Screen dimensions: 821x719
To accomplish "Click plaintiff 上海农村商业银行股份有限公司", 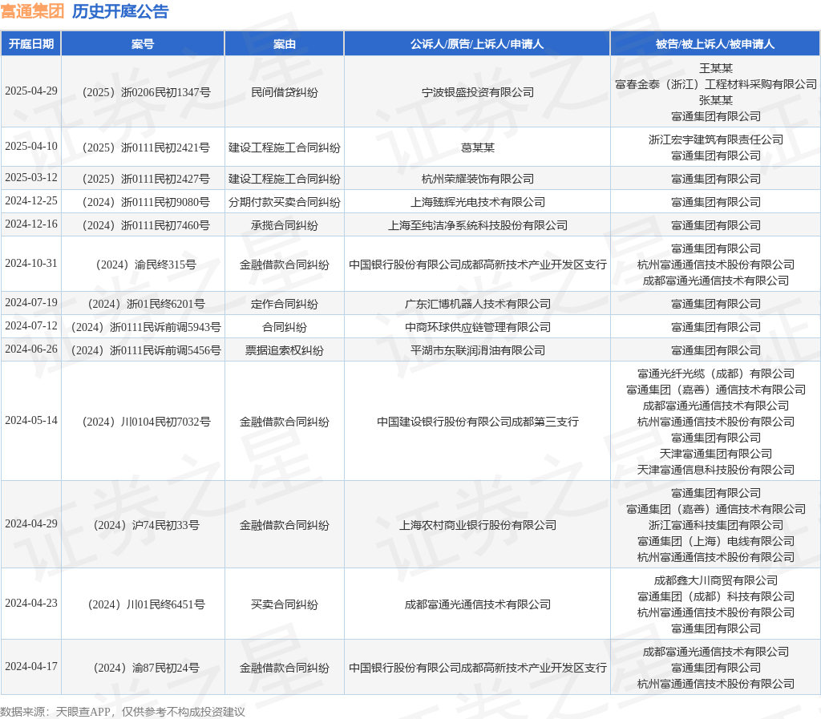I will (x=478, y=525).
